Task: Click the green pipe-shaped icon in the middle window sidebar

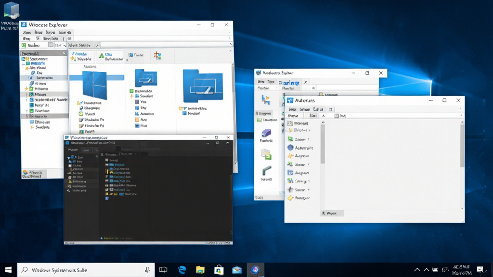Action: click(266, 171)
